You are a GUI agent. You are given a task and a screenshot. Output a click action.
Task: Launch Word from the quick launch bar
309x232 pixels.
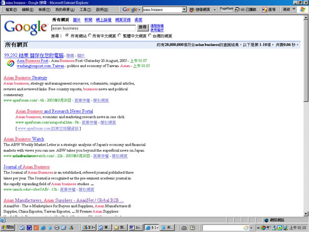tap(29, 228)
